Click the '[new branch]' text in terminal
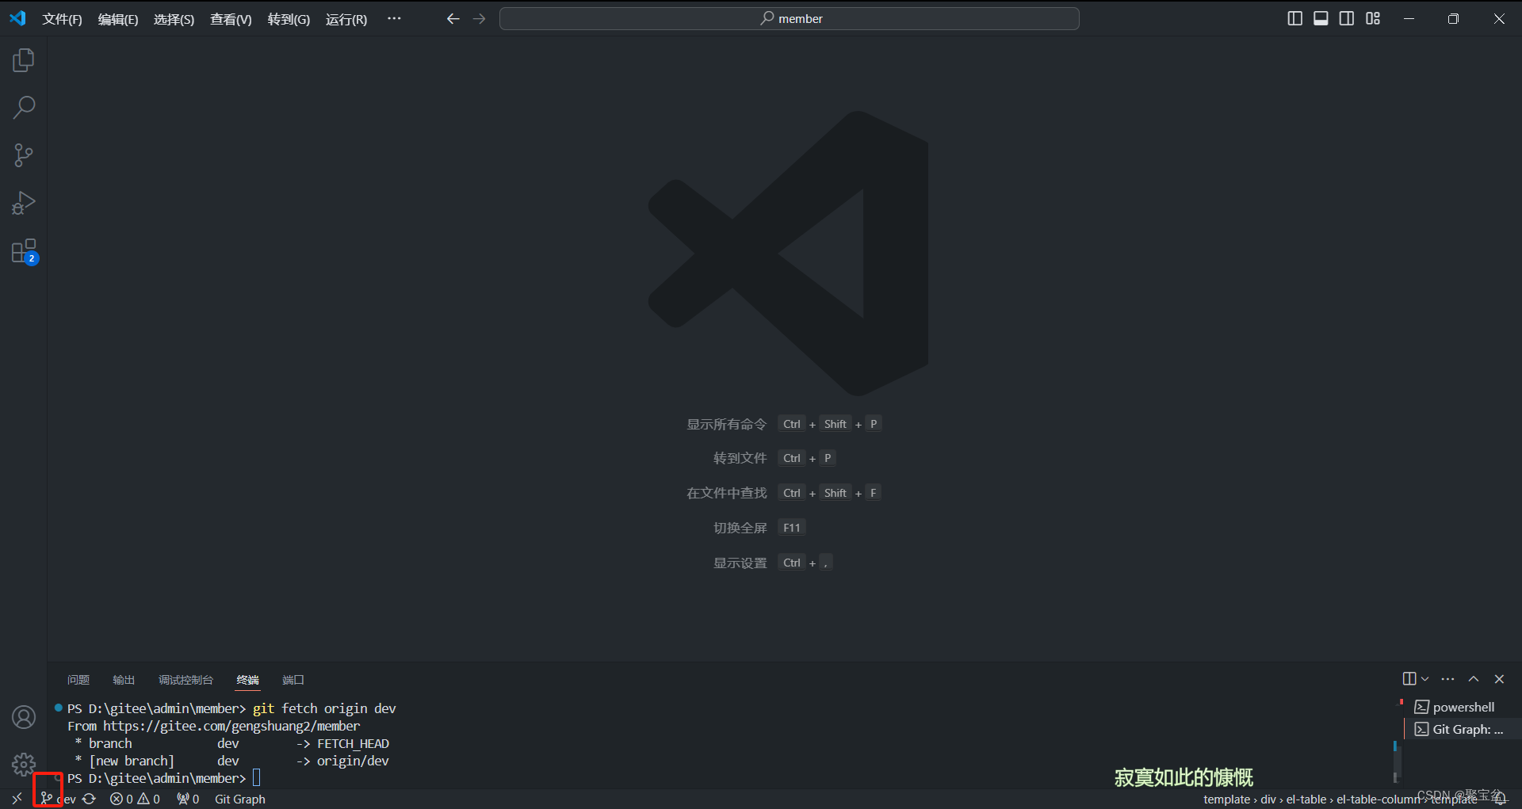 coord(132,761)
